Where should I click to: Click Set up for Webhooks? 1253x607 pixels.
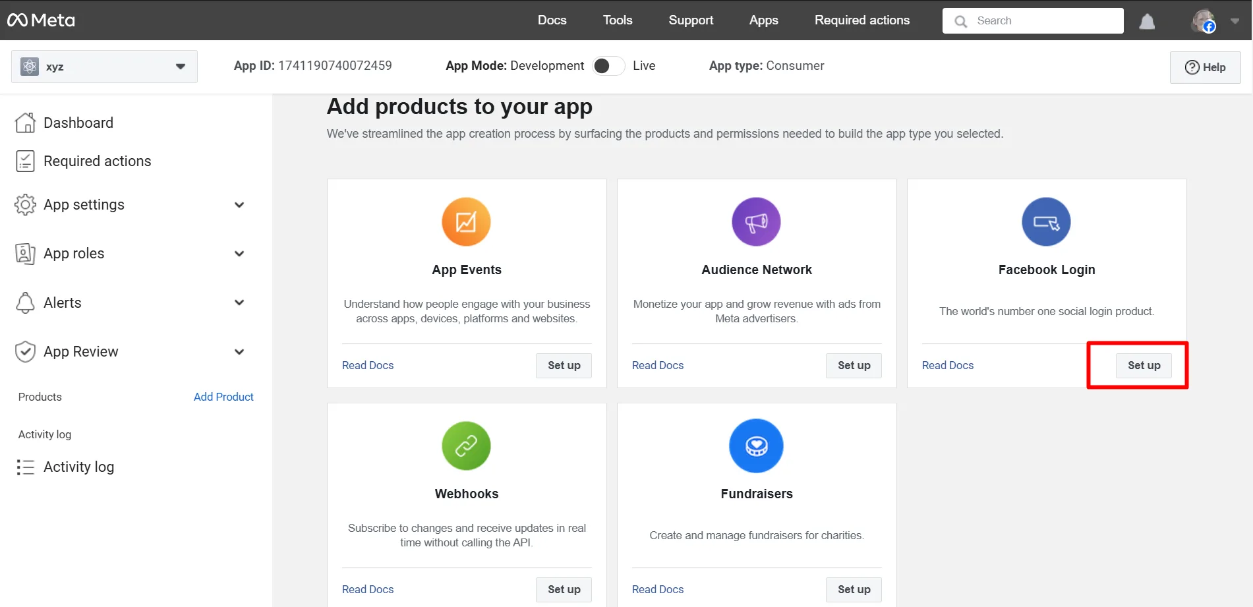564,590
